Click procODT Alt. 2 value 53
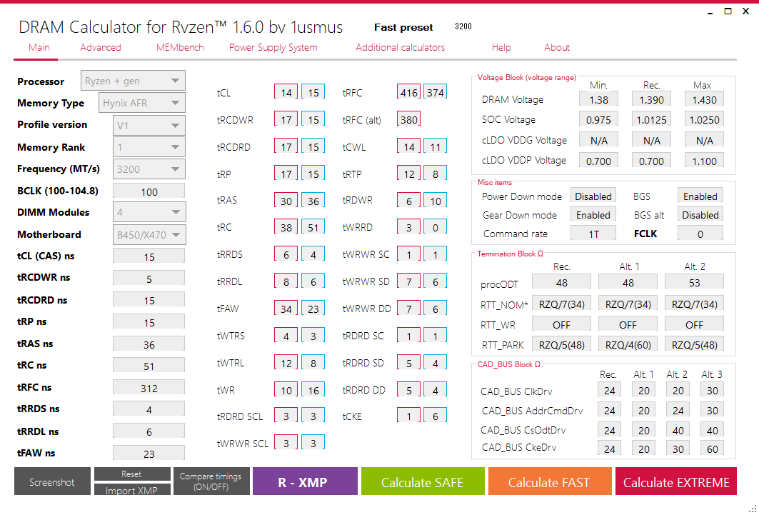 [x=694, y=282]
